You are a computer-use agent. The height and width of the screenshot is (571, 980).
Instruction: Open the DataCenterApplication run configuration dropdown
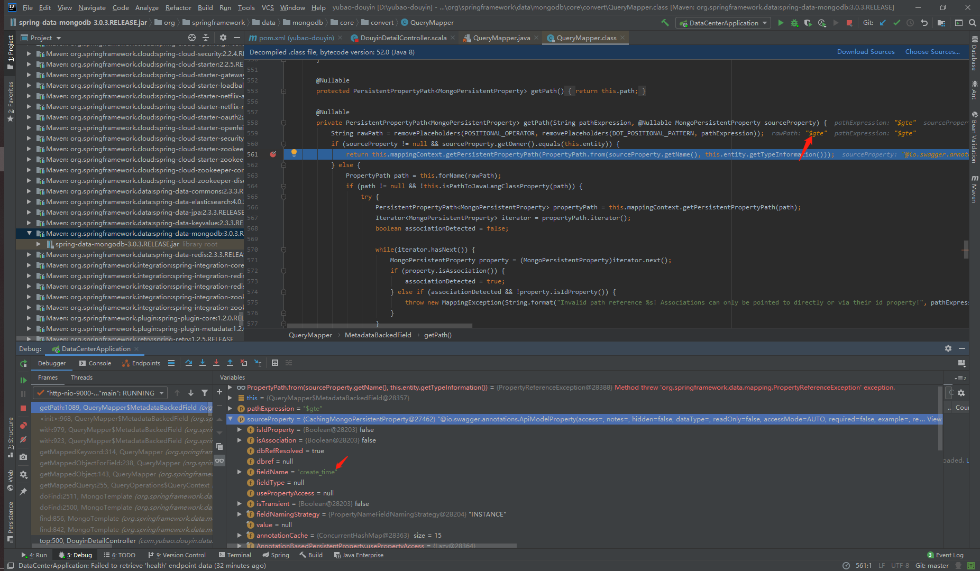click(x=723, y=23)
